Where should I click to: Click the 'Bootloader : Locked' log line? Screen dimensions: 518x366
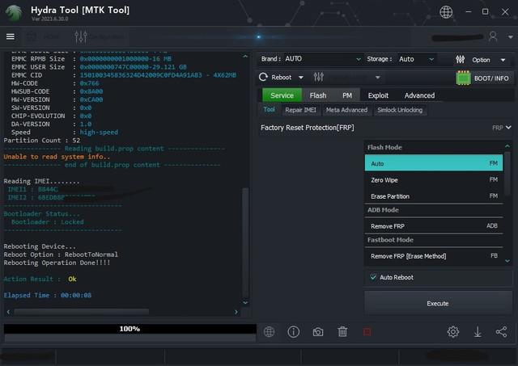(47, 222)
